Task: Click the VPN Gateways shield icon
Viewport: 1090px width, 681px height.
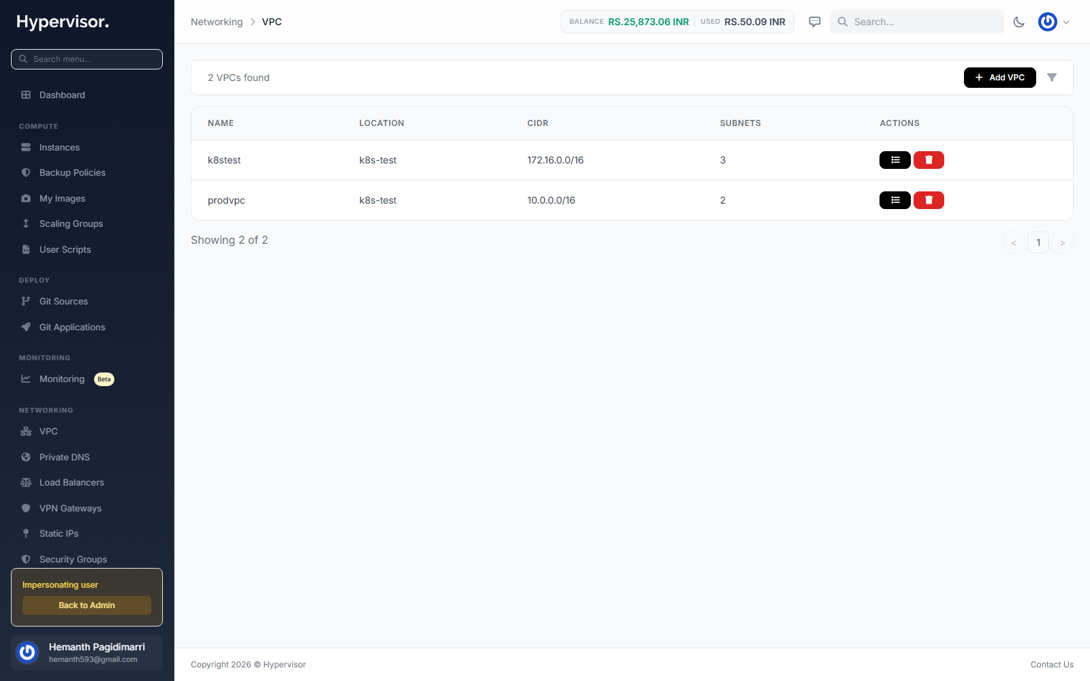Action: pos(26,509)
